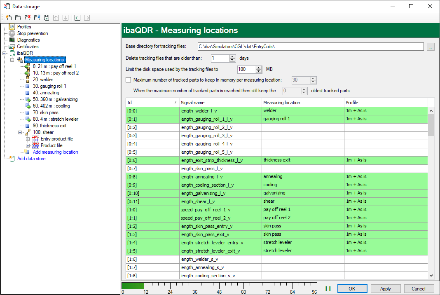Click the Profiles tree node icon
This screenshot has width=440, height=295.
pyautogui.click(x=12, y=27)
